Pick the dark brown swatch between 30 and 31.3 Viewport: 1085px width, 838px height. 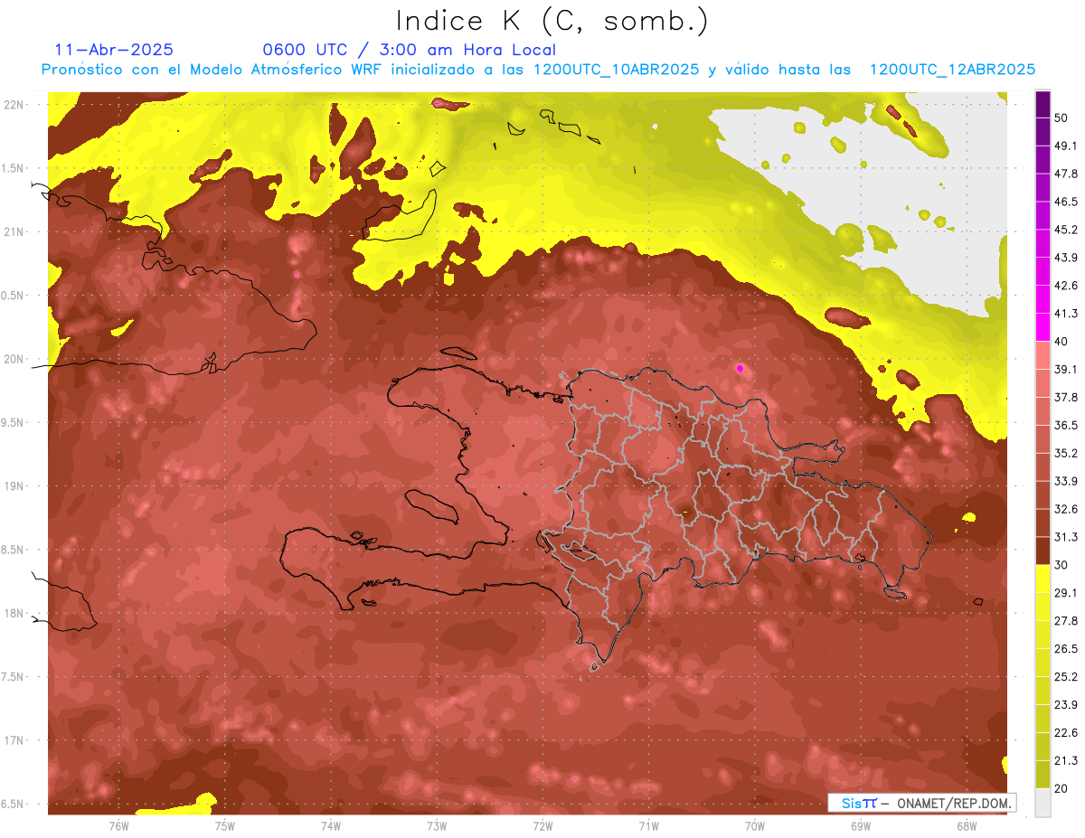pyautogui.click(x=1043, y=551)
